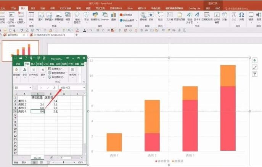Open the chart tools 格式 format tab

pyautogui.click(x=218, y=8)
